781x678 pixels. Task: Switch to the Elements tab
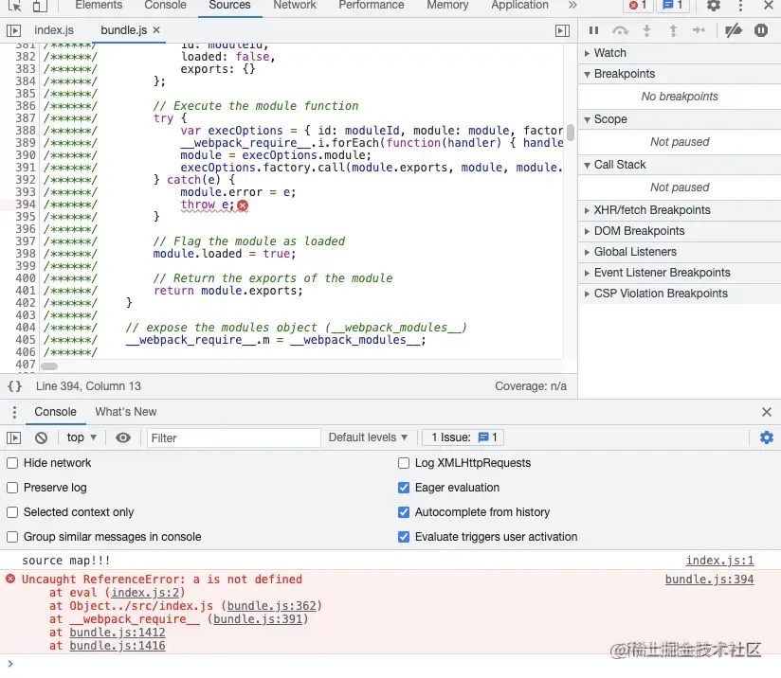[99, 5]
